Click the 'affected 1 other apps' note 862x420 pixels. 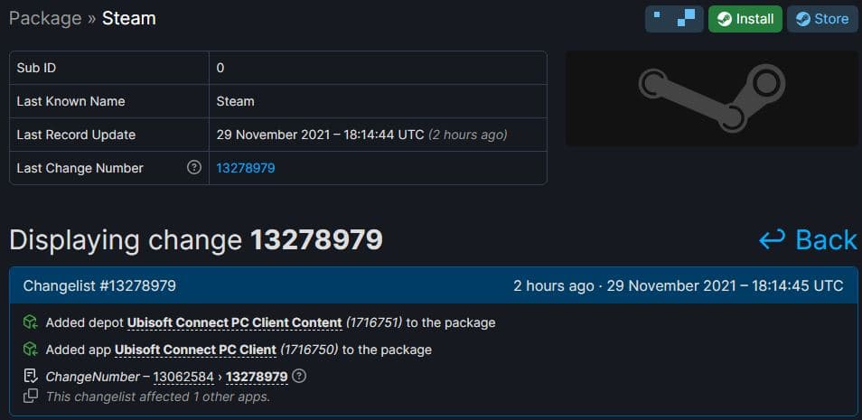pos(158,396)
